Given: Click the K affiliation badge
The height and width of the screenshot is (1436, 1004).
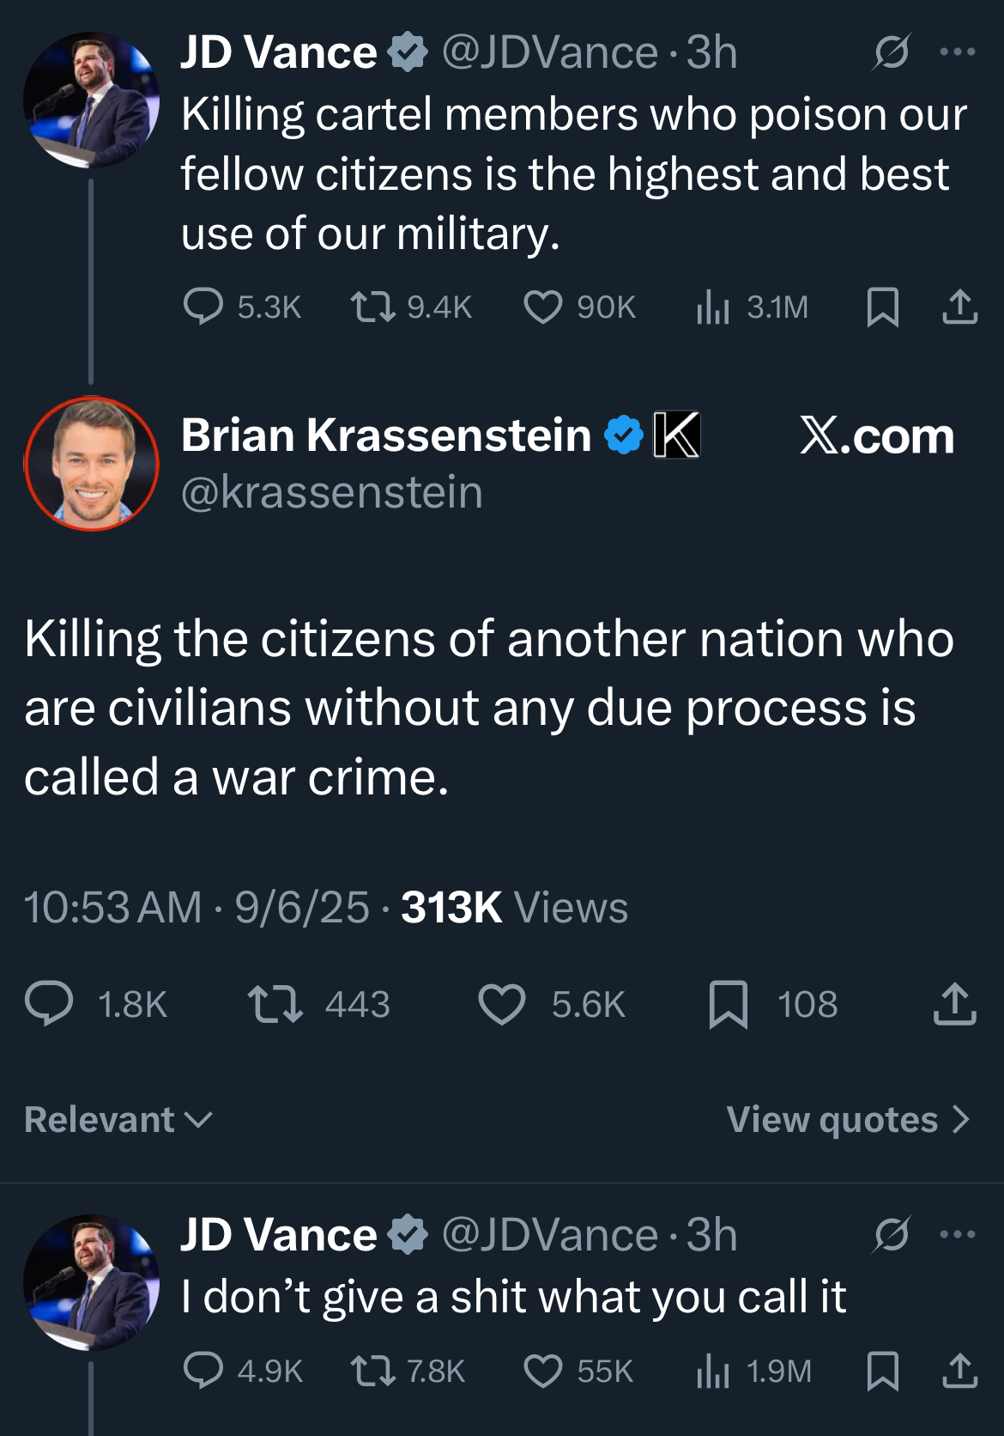Looking at the screenshot, I should coord(677,435).
